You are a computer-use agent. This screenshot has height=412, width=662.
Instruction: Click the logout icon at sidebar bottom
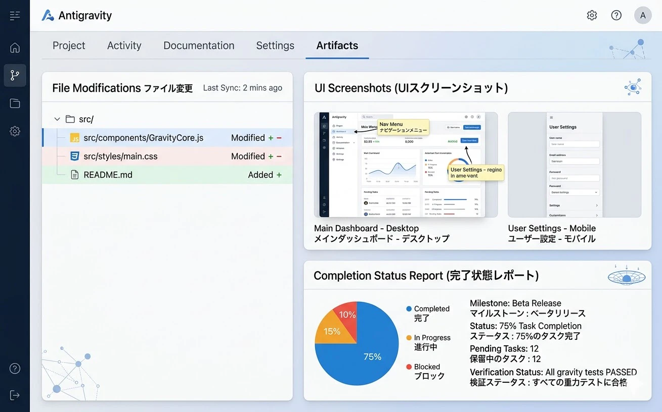click(x=15, y=395)
